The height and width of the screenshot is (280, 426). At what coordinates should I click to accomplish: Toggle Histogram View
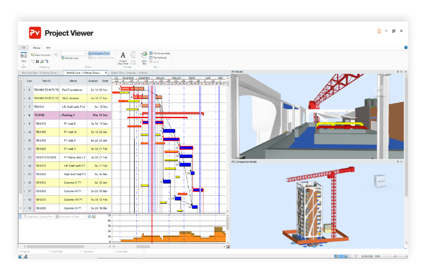99,53
